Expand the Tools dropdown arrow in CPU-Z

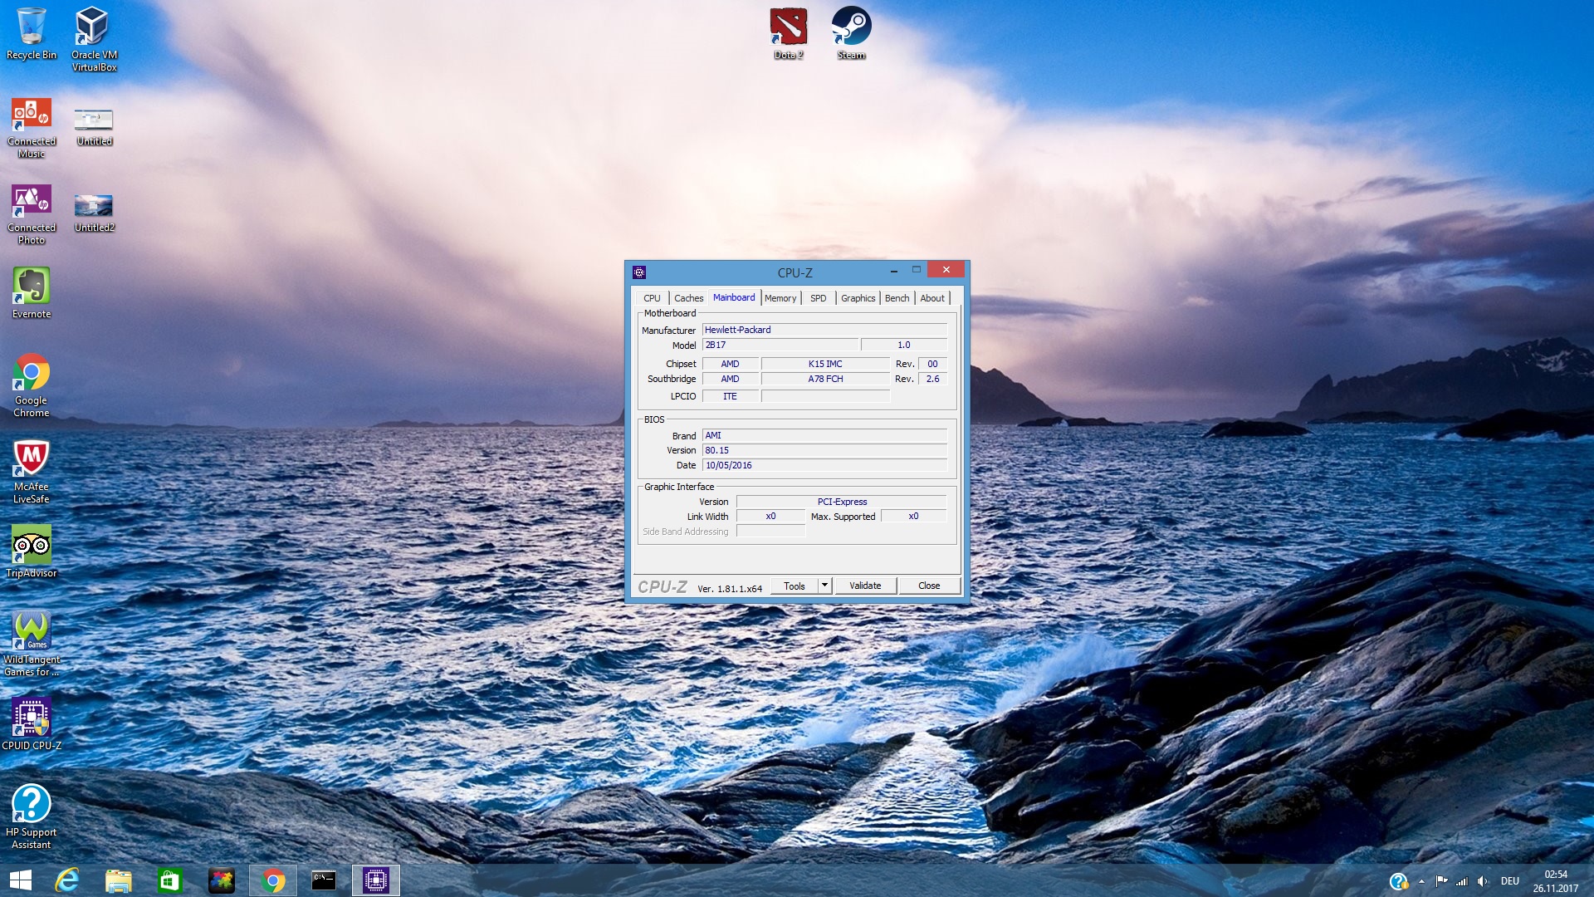pos(824,586)
